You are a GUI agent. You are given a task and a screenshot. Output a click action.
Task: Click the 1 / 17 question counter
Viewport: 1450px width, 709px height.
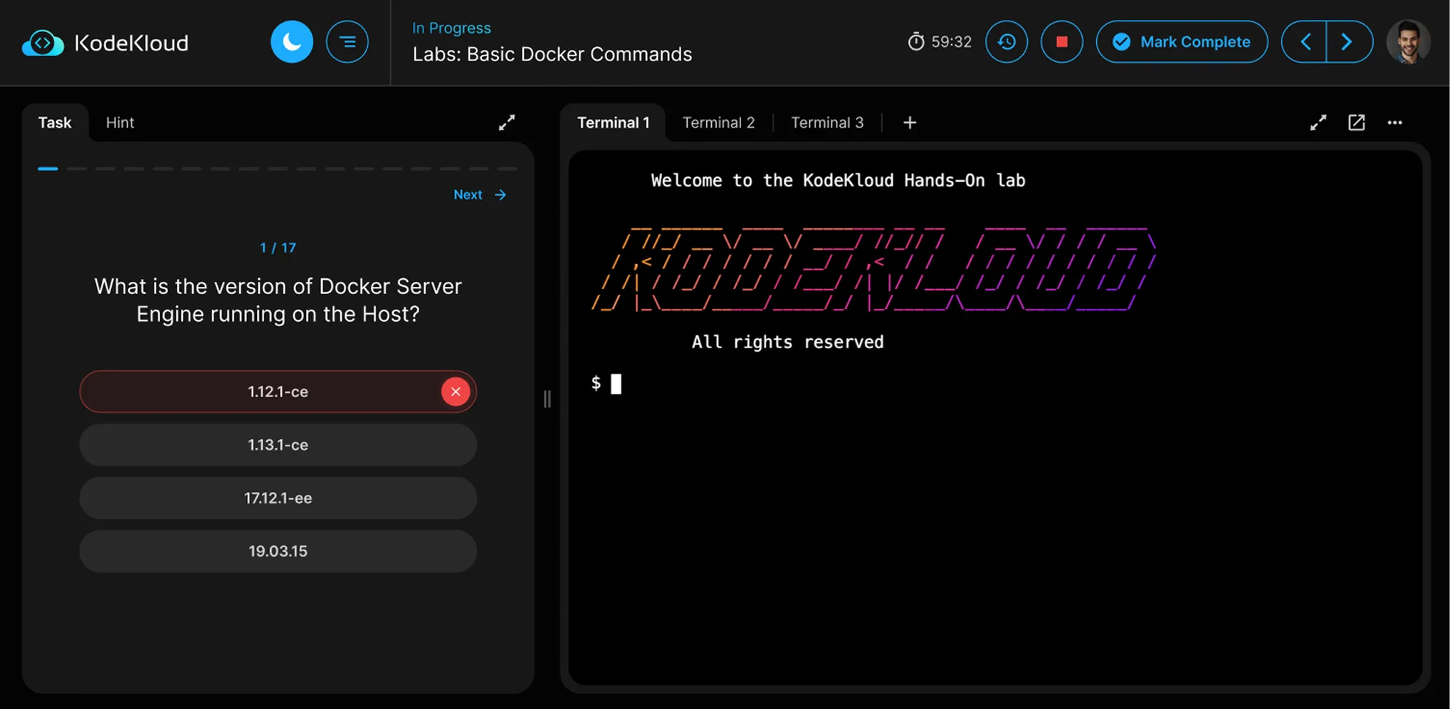click(x=278, y=248)
